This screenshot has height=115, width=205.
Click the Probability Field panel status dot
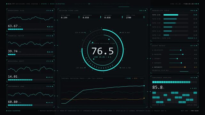197,11
